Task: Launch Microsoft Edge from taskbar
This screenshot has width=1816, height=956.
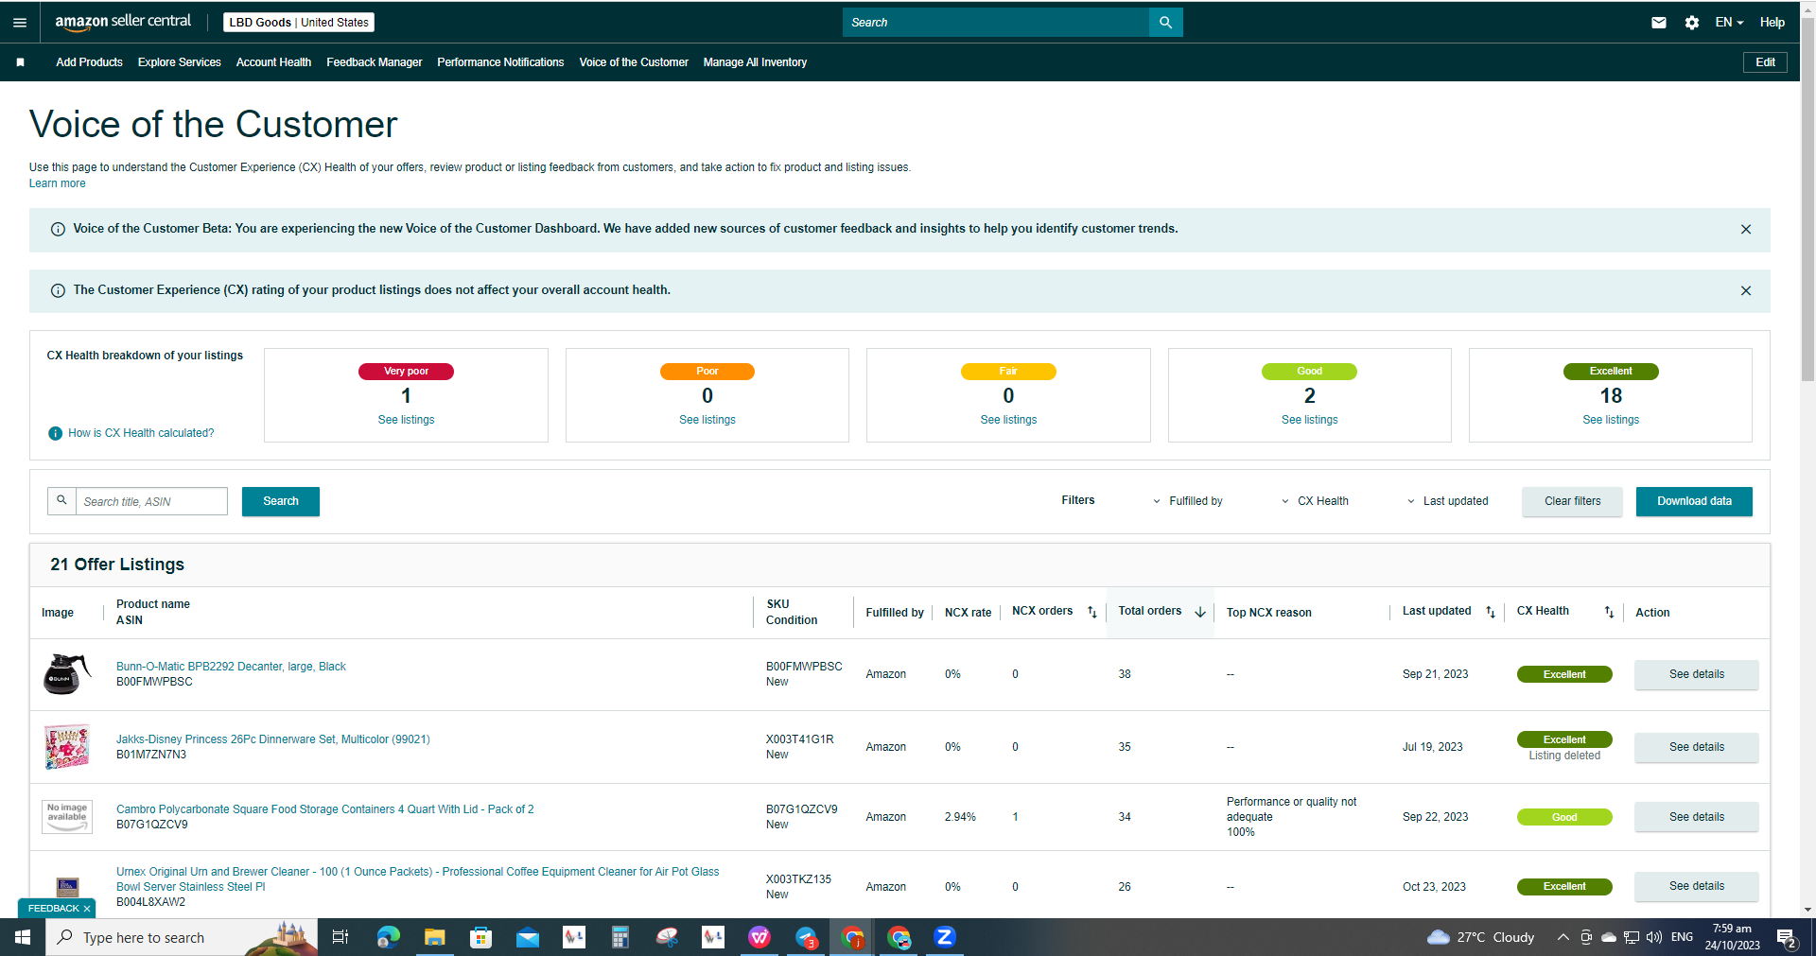Action: point(388,937)
